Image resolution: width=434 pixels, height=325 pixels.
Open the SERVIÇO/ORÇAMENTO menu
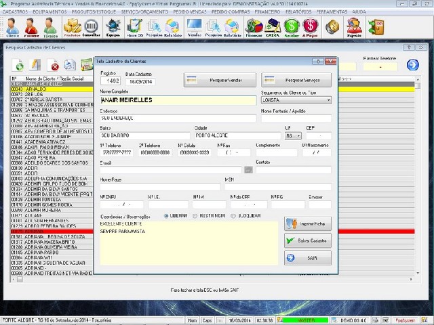(144, 12)
